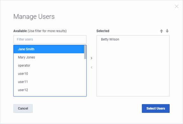
Task: Click the Available list scrollbar thumb
Action: tap(85, 52)
